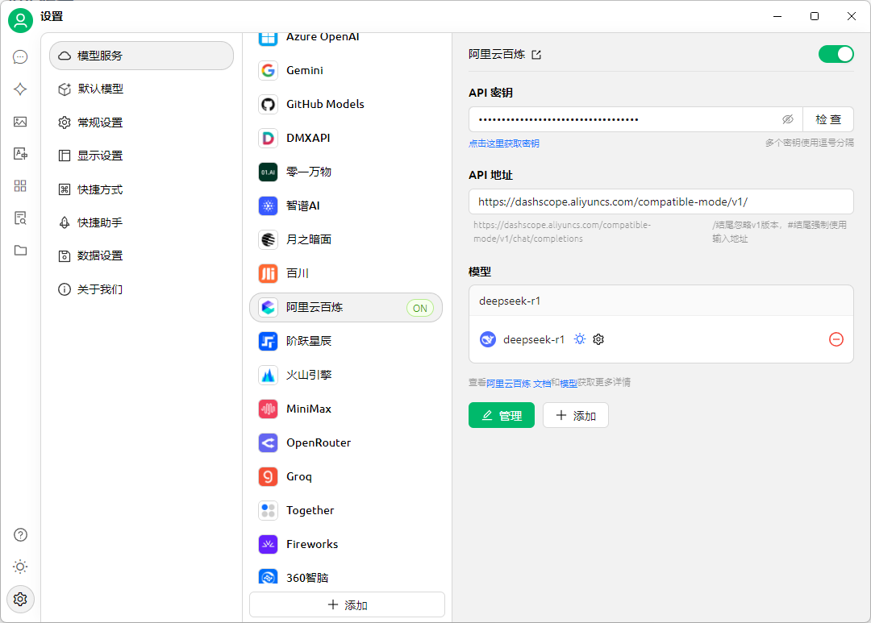Open 默认模型 settings section
The height and width of the screenshot is (623, 871).
coord(142,89)
